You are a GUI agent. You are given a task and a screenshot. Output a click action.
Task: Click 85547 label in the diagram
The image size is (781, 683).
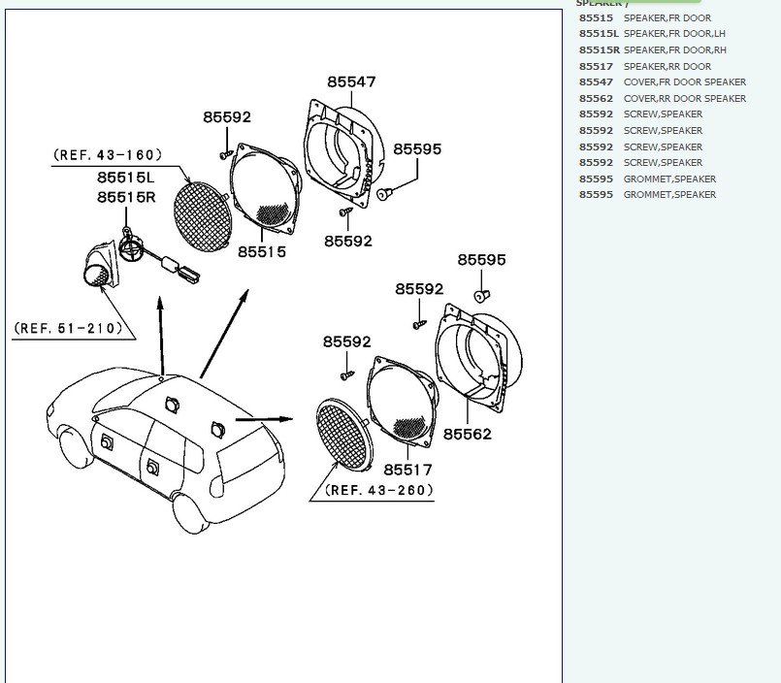(351, 82)
